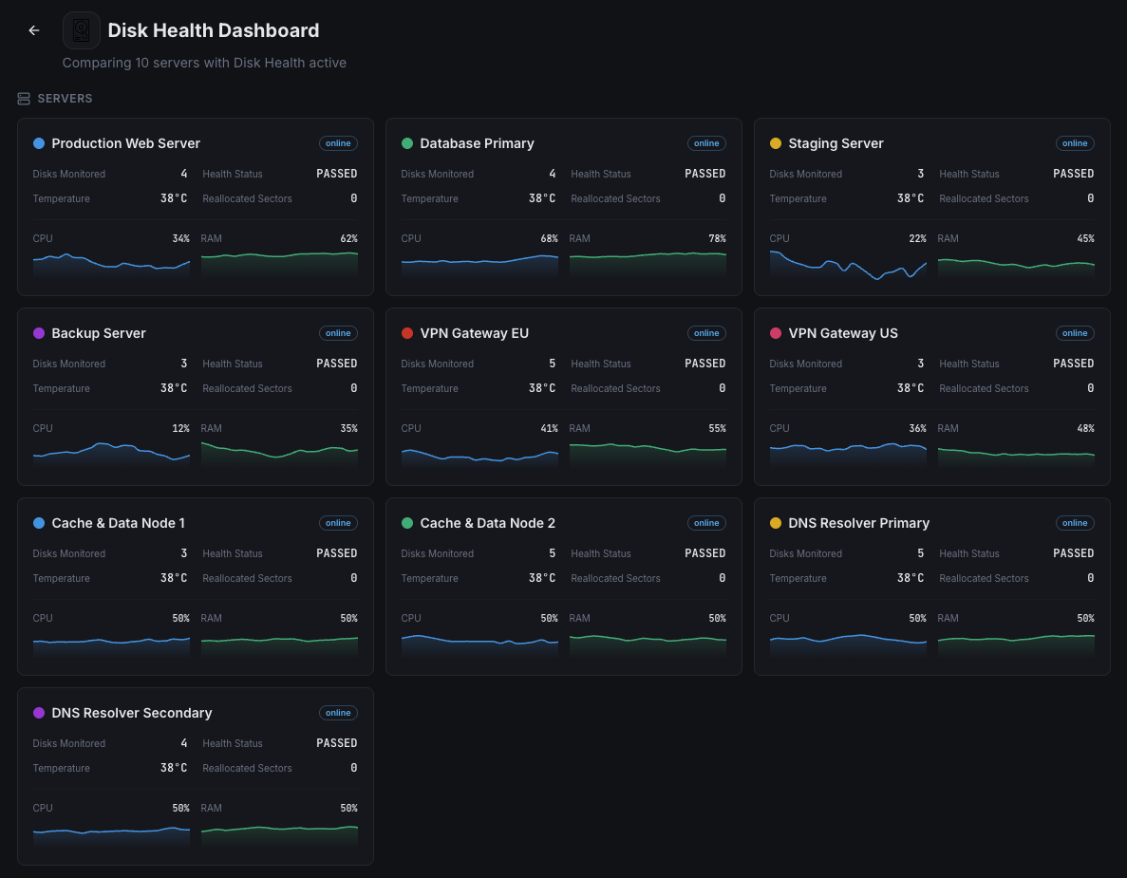Select the red status dot on VPN Gateway EU
Image resolution: width=1127 pixels, height=878 pixels.
click(406, 333)
